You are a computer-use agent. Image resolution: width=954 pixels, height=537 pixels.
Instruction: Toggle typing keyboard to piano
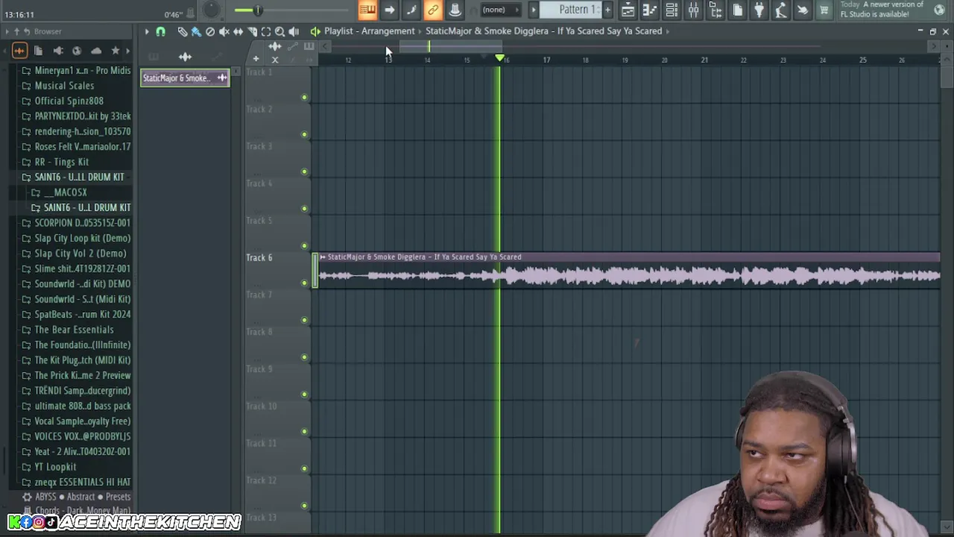pyautogui.click(x=367, y=10)
